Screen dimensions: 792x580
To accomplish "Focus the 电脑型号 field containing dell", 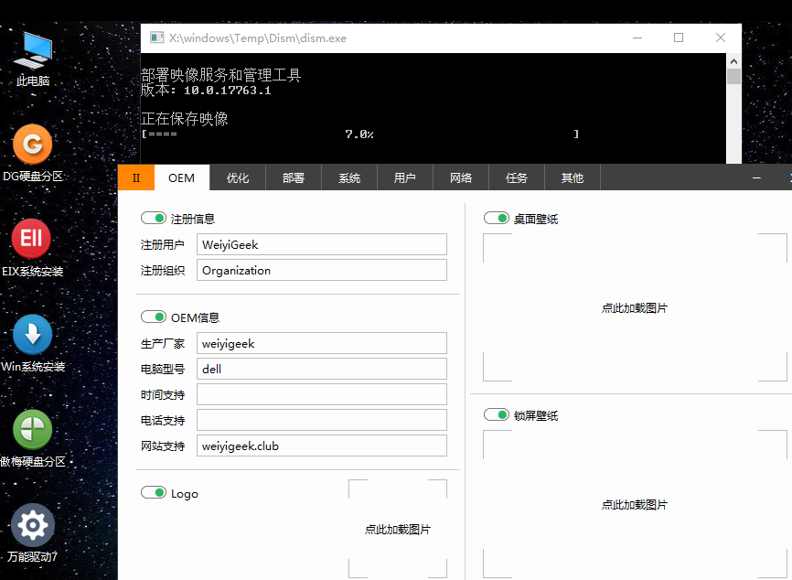I will pyautogui.click(x=322, y=369).
